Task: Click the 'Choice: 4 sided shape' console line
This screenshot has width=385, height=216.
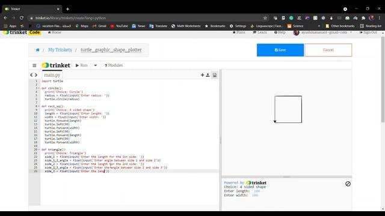Action: (x=245, y=187)
